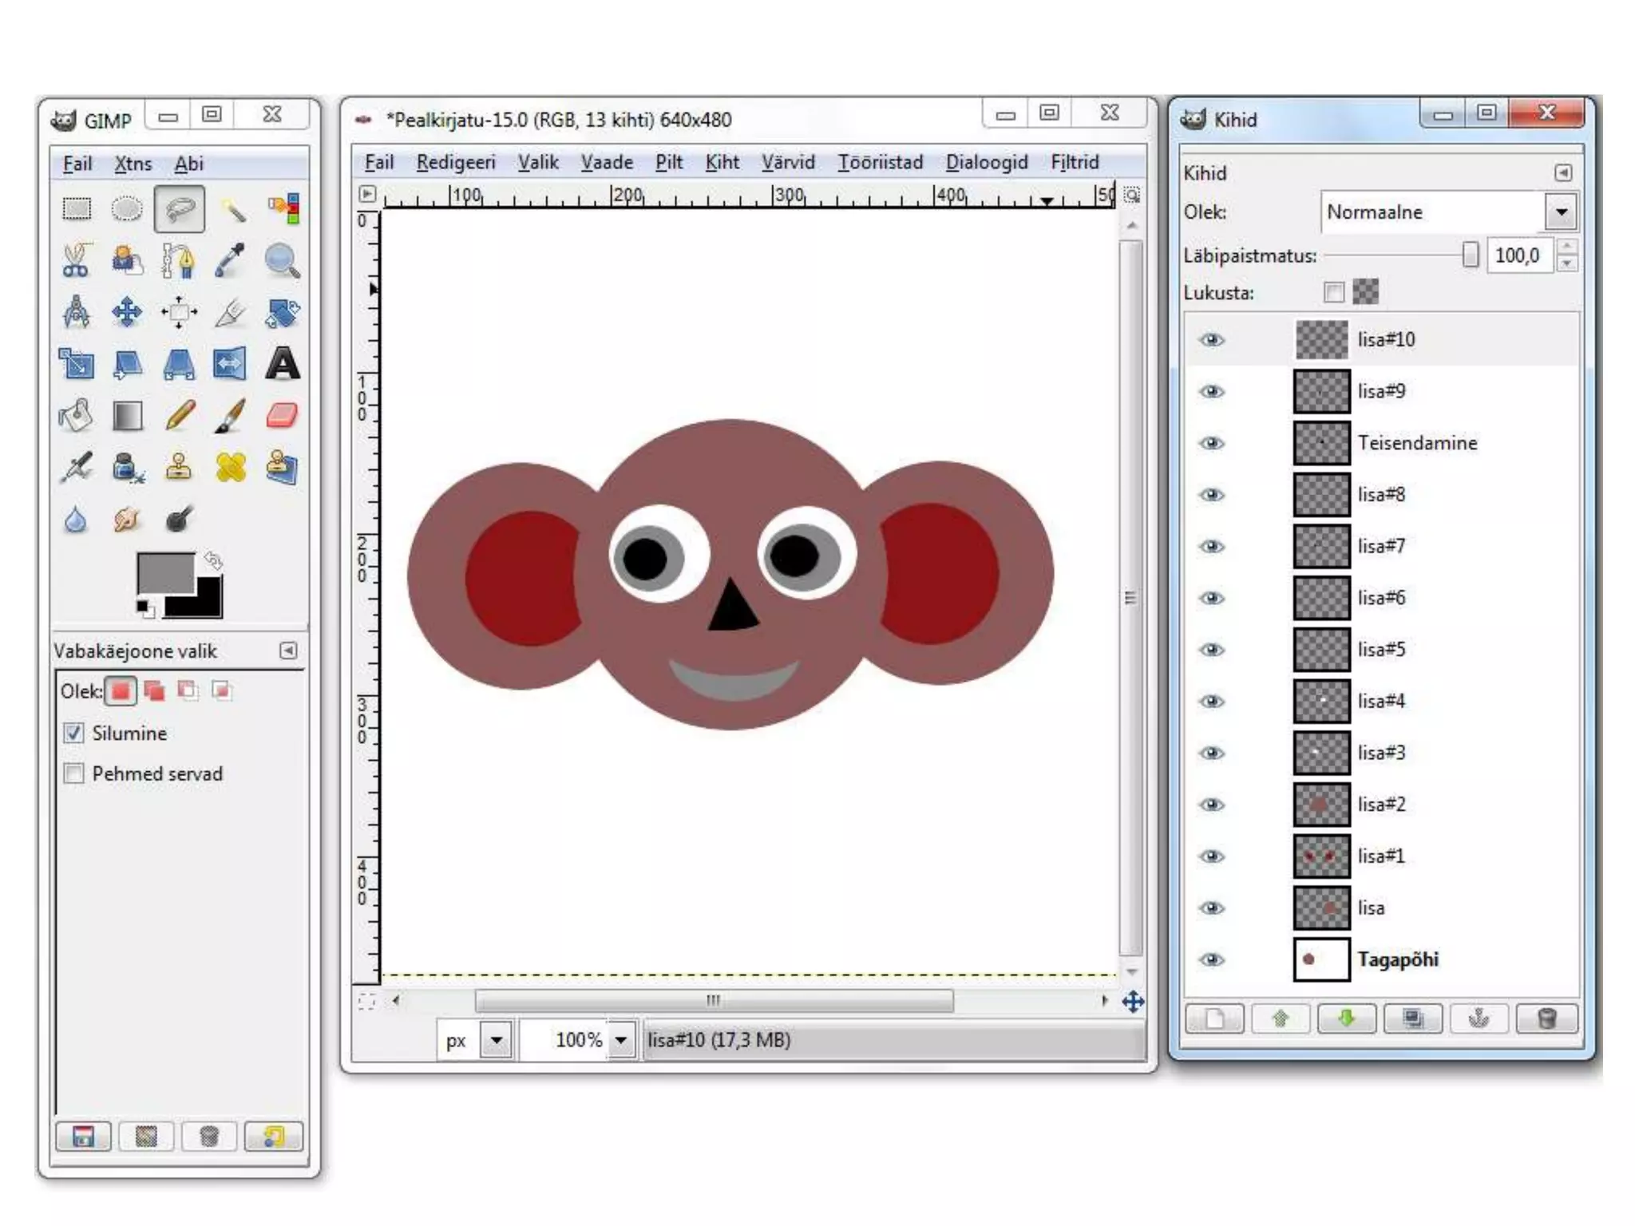The height and width of the screenshot is (1226, 1635).
Task: Toggle the Silumine checkbox
Action: [x=74, y=733]
